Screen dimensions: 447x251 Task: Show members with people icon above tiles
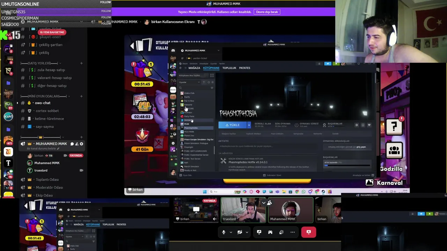[x=270, y=203]
